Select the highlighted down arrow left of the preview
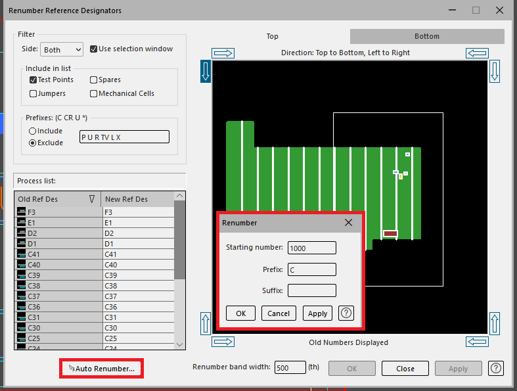This screenshot has height=391, width=517. [205, 71]
